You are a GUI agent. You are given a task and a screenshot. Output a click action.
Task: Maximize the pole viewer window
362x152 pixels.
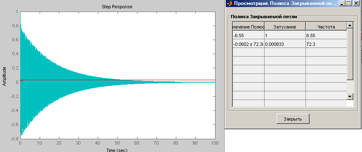click(x=348, y=3)
